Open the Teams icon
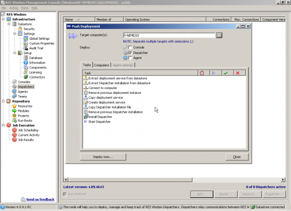The height and width of the screenshot is (211, 291). point(15,96)
